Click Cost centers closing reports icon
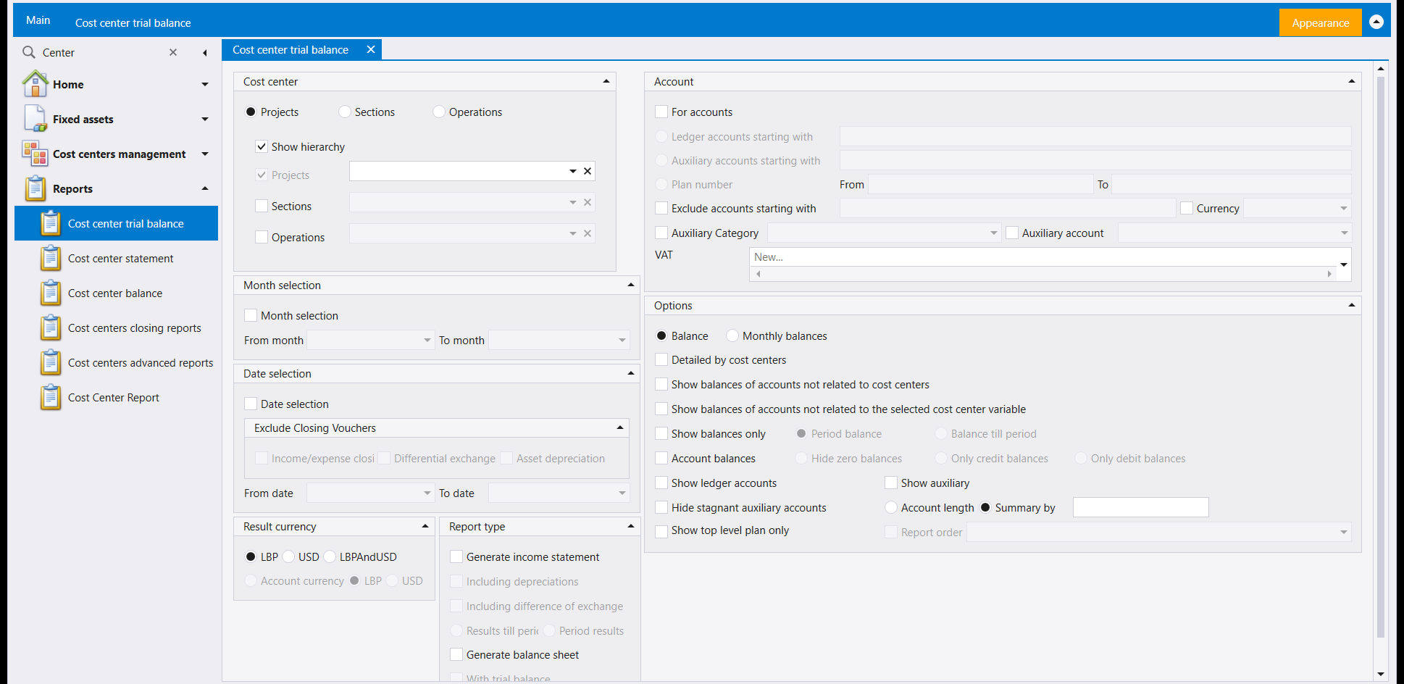Image resolution: width=1404 pixels, height=684 pixels. (x=50, y=328)
